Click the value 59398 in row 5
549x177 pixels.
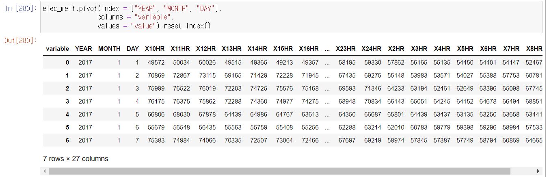(x=465, y=127)
